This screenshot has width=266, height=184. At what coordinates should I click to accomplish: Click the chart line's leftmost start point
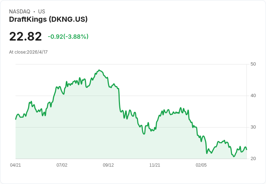coord(16,119)
